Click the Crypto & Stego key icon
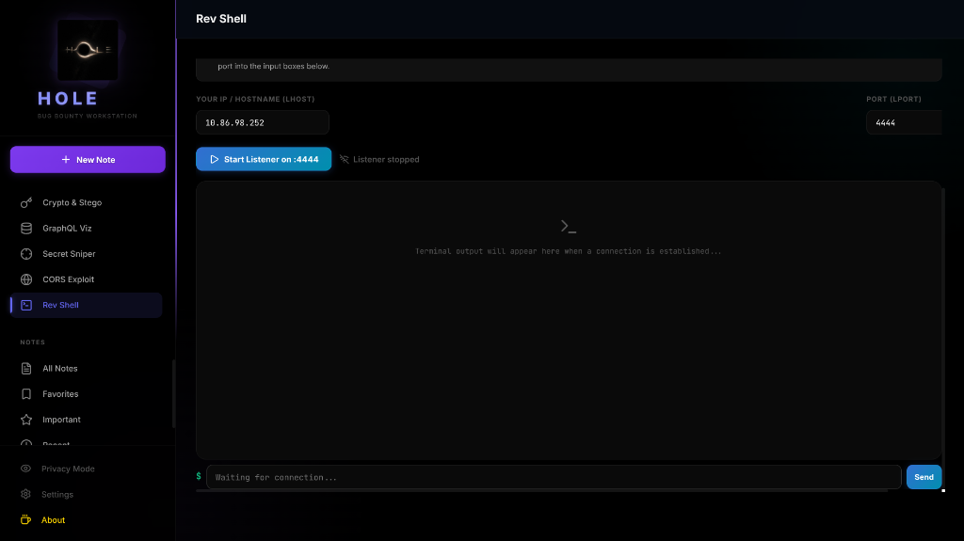 tap(26, 202)
